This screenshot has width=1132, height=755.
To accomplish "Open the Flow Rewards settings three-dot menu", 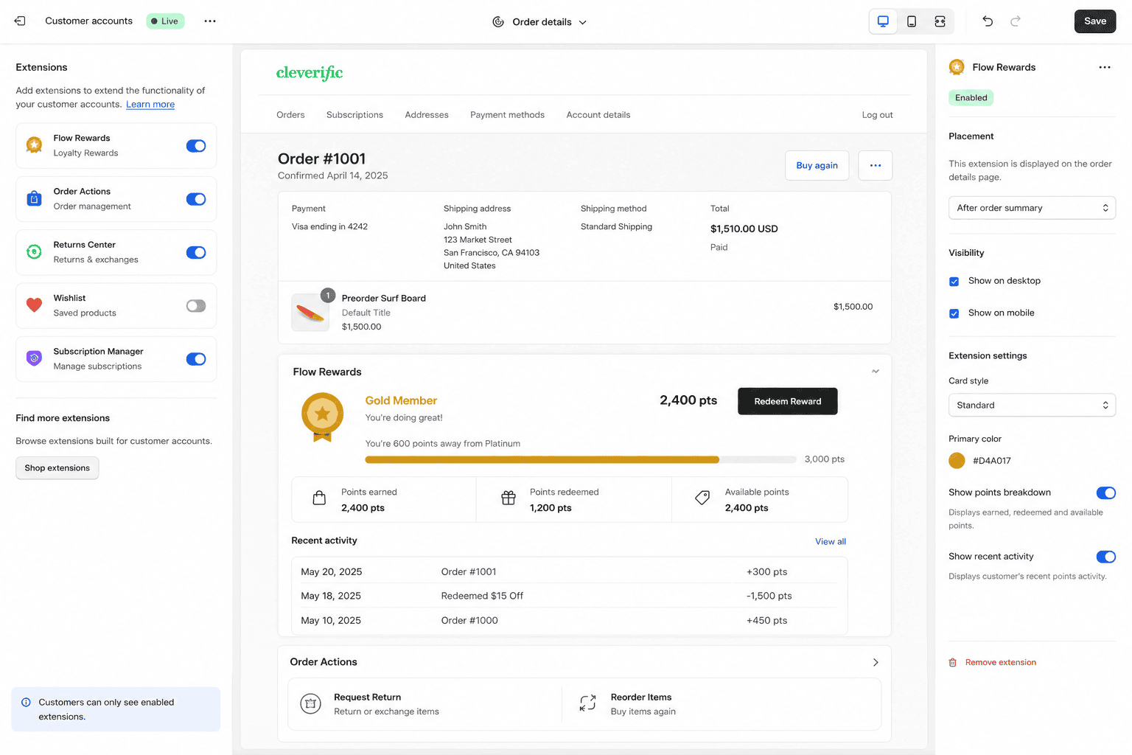I will point(1105,67).
